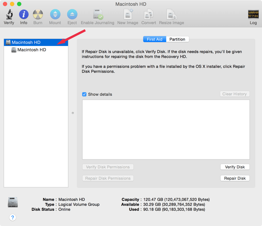Click the Burn disc toolbar icon

(x=38, y=14)
